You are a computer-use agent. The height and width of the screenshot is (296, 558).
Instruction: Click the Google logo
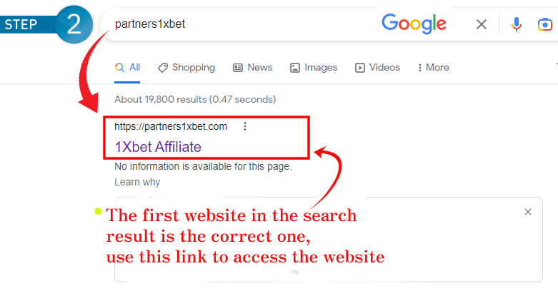click(414, 24)
